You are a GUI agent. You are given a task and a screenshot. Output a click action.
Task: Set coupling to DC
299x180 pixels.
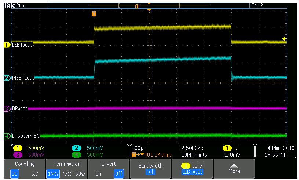tap(15, 173)
